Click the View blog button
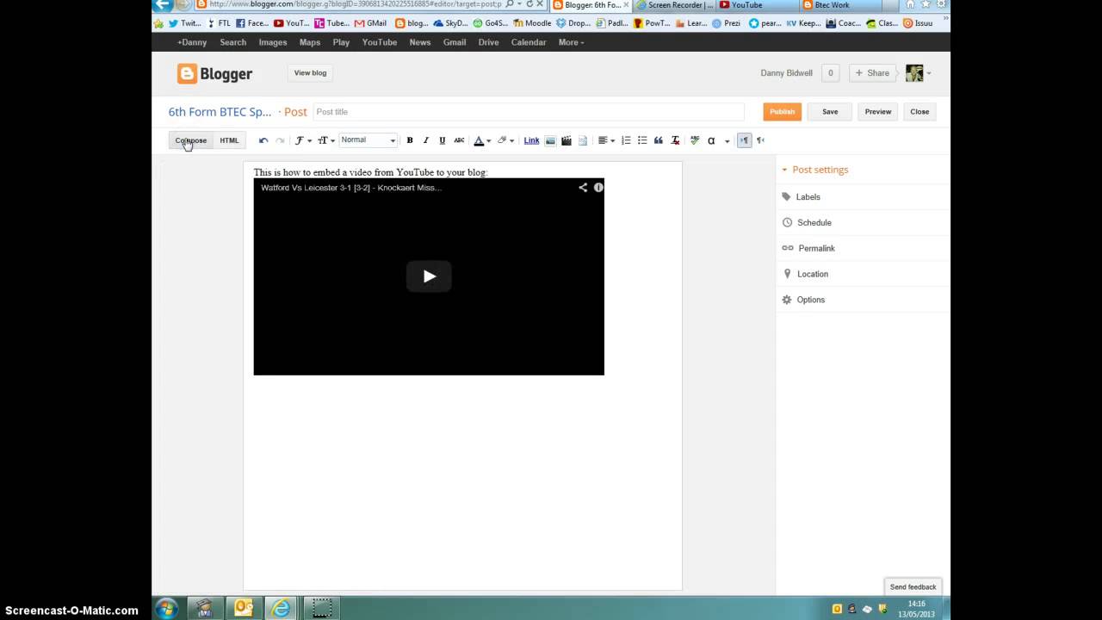 pos(310,73)
